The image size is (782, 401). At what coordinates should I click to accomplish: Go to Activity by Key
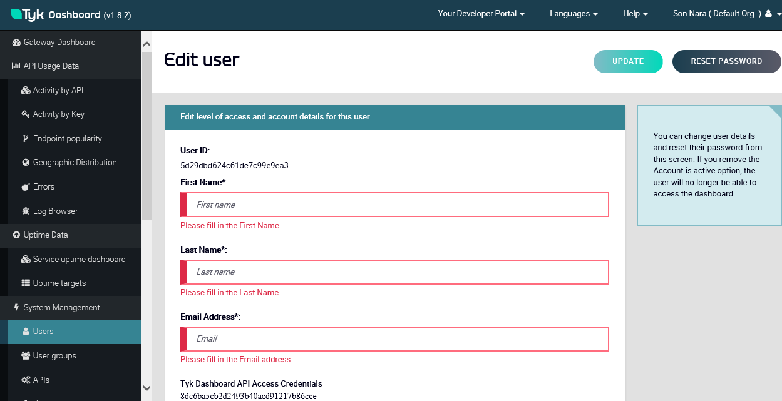75,114
